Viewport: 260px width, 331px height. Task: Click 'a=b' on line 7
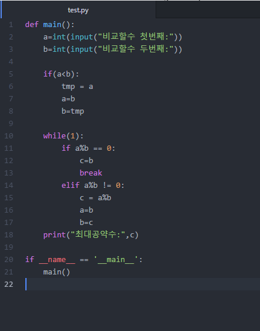click(68, 99)
